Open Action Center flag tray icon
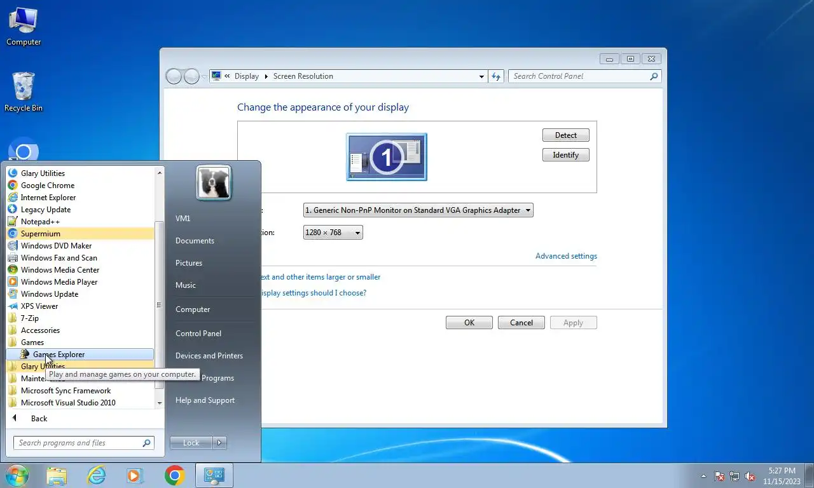814x488 pixels. pos(719,476)
